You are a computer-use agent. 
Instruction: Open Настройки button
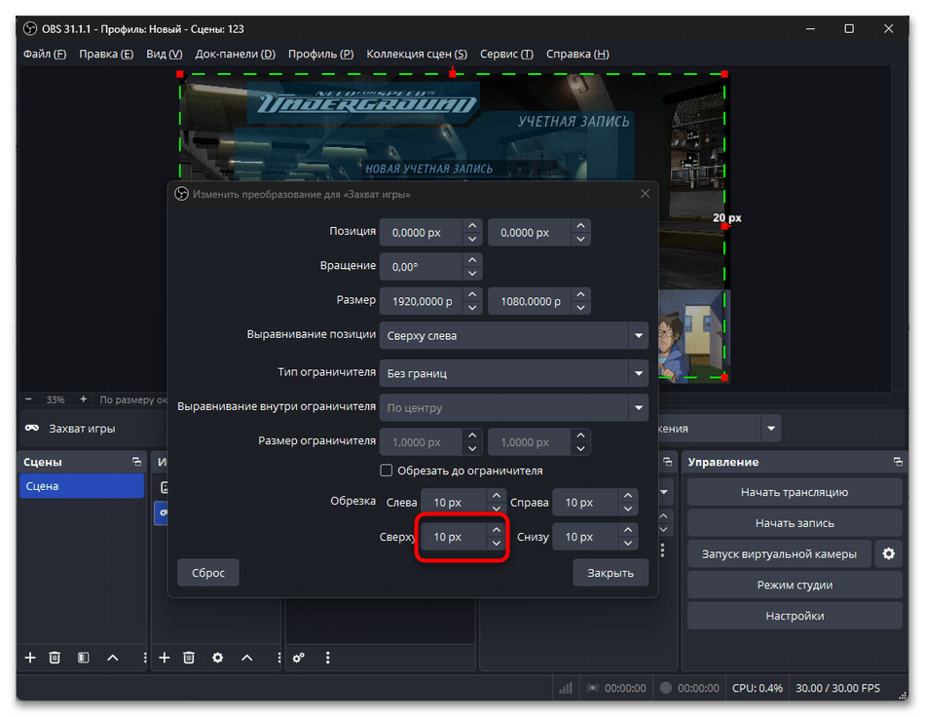click(795, 616)
